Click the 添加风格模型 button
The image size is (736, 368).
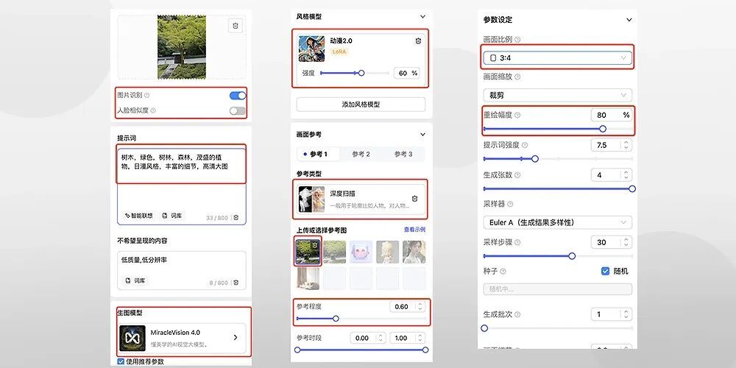pyautogui.click(x=361, y=105)
